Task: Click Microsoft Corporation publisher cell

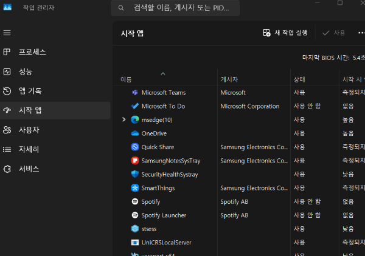Action: click(x=250, y=106)
